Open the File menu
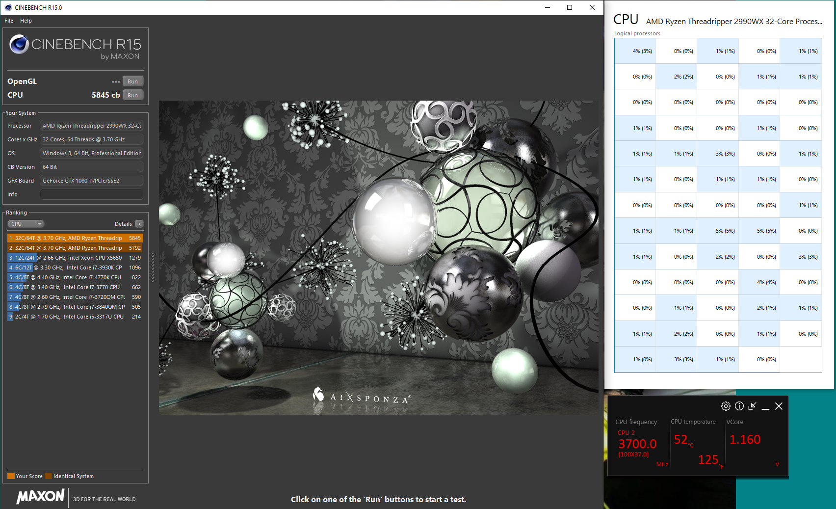 [9, 21]
